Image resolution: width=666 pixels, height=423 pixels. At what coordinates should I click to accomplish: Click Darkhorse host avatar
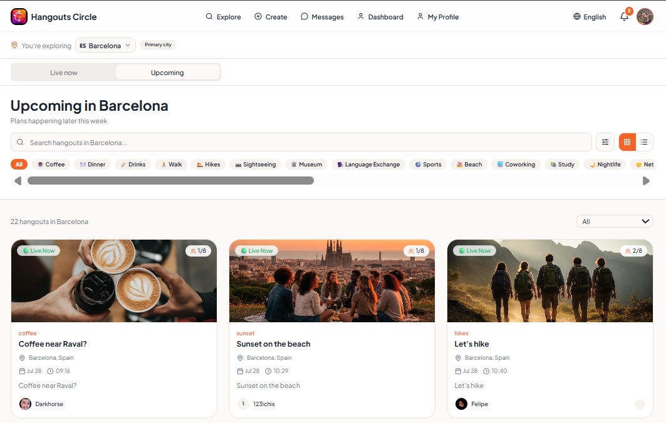click(x=26, y=404)
